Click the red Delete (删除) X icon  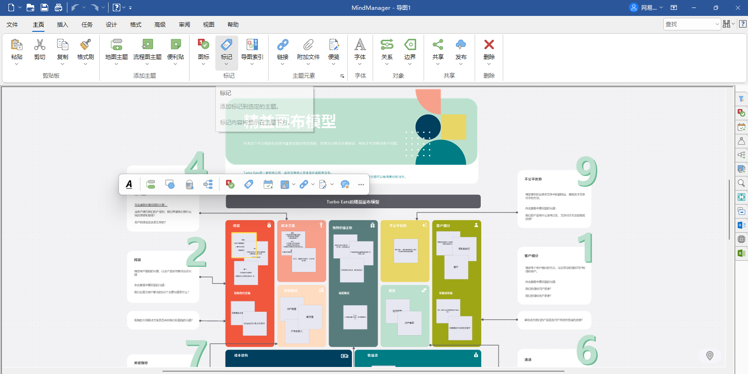[489, 44]
